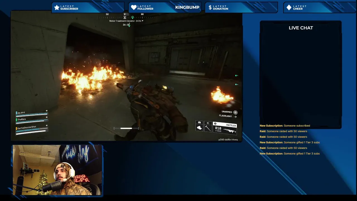
Task: Click the speaker icon above GetYaShooterShot
Action: click(47, 126)
